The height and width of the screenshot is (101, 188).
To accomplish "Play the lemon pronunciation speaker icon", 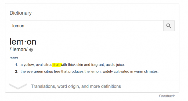I will tap(31, 50).
